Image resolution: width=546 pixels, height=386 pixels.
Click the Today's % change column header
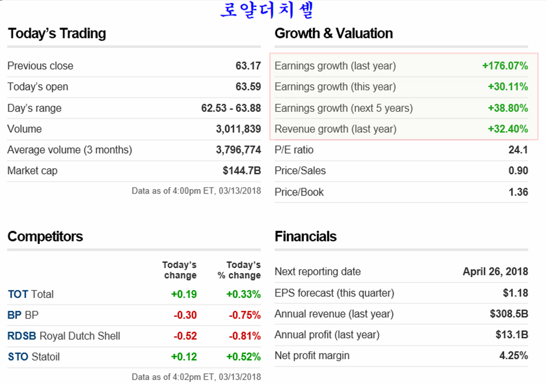239,270
